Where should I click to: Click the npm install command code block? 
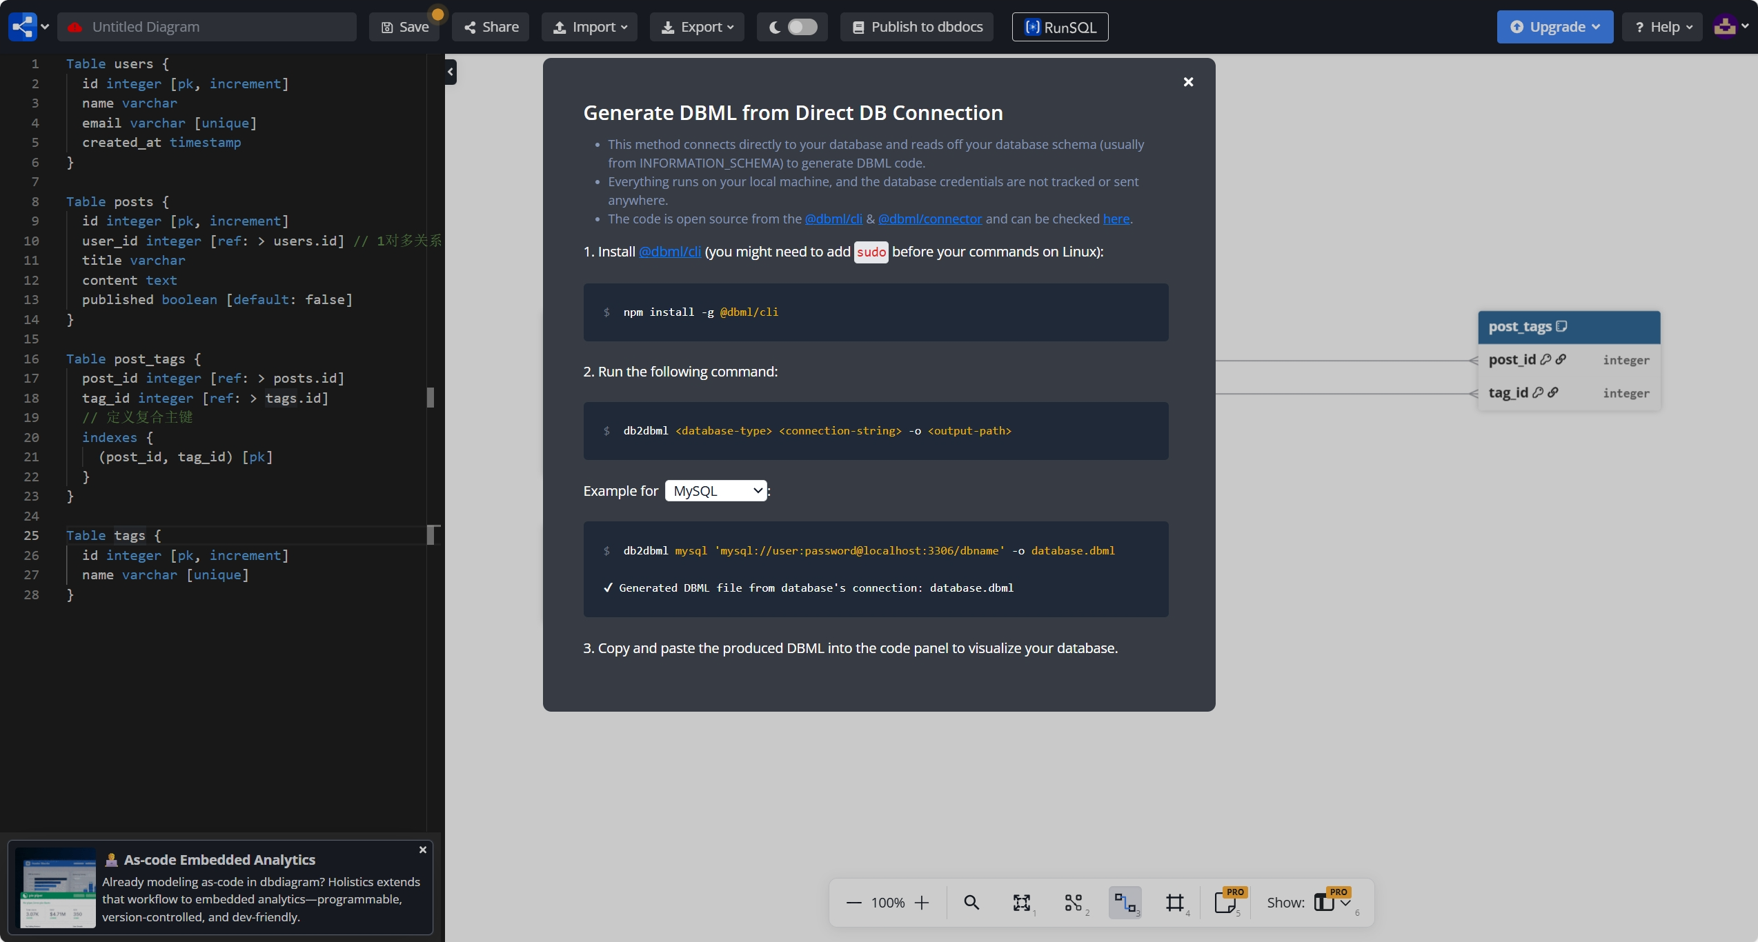[x=876, y=312]
